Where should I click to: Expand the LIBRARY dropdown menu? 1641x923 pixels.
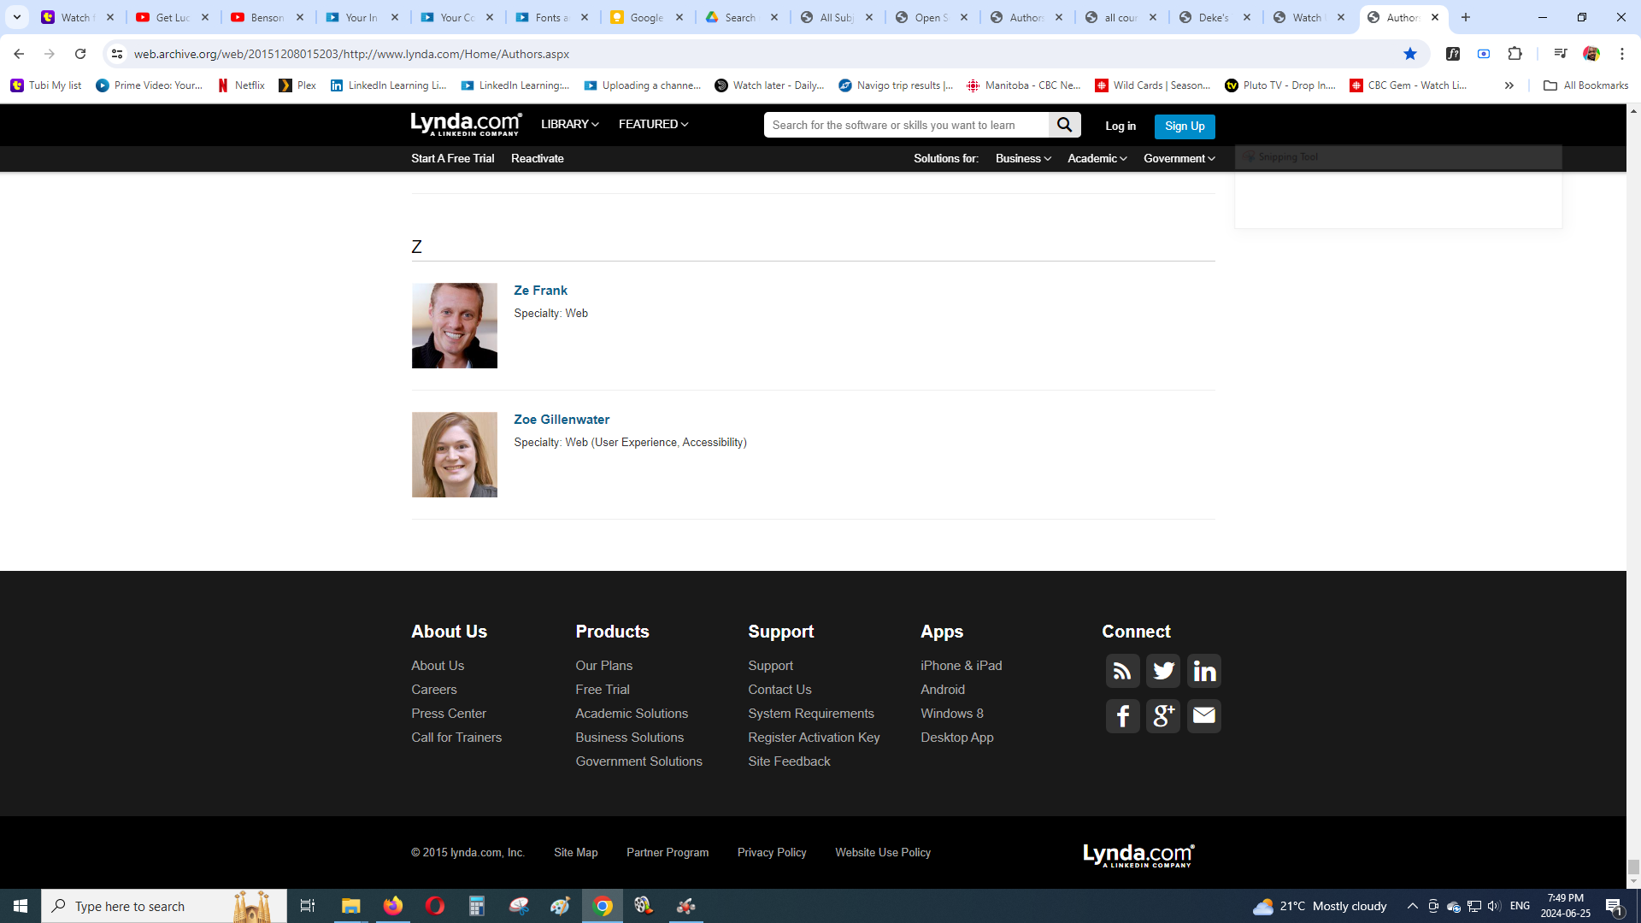[x=569, y=124]
